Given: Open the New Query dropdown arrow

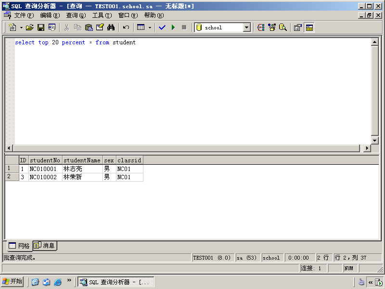Looking at the screenshot, I should pyautogui.click(x=21, y=27).
